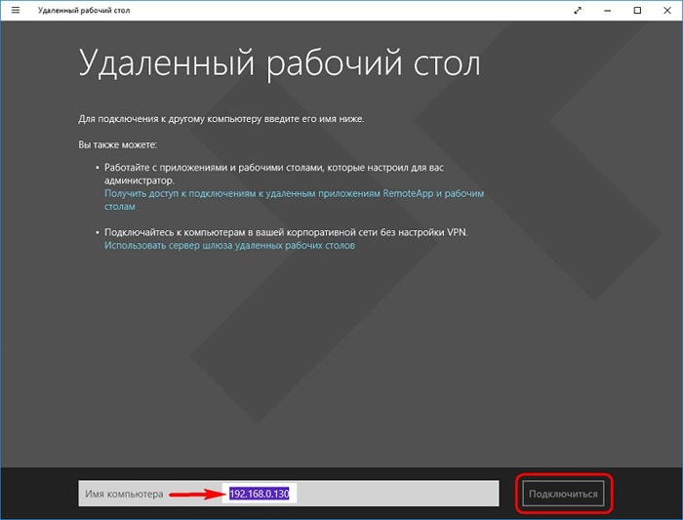
Task: Select the text Вы также можете:
Action: click(118, 144)
